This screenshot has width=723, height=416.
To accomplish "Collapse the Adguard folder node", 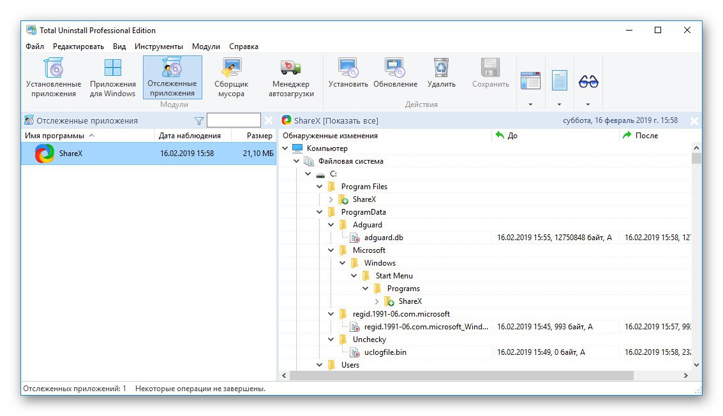I will [331, 225].
